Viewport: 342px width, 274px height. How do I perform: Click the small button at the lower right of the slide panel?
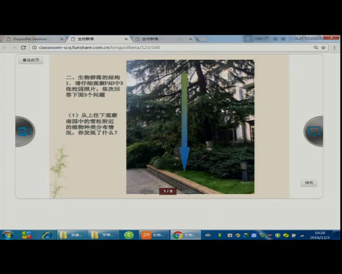pyautogui.click(x=308, y=183)
